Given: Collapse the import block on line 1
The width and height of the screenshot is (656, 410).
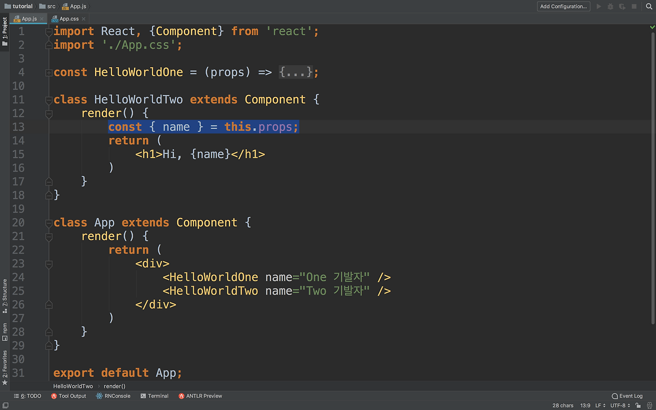Looking at the screenshot, I should pyautogui.click(x=49, y=32).
